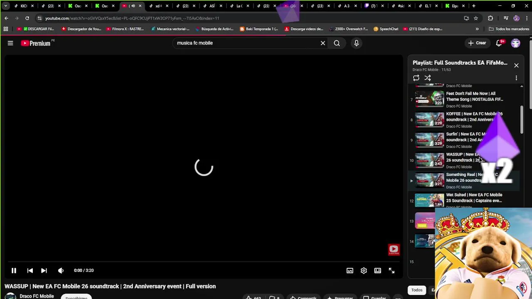
Task: Open the browser extensions puzzle icon
Action: click(490, 18)
